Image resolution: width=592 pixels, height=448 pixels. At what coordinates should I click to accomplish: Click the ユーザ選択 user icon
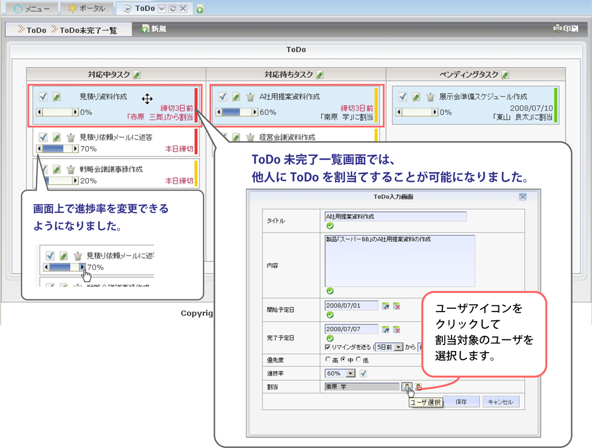[406, 387]
